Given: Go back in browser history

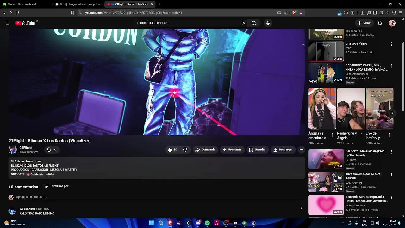Looking at the screenshot, I should [x=4, y=13].
